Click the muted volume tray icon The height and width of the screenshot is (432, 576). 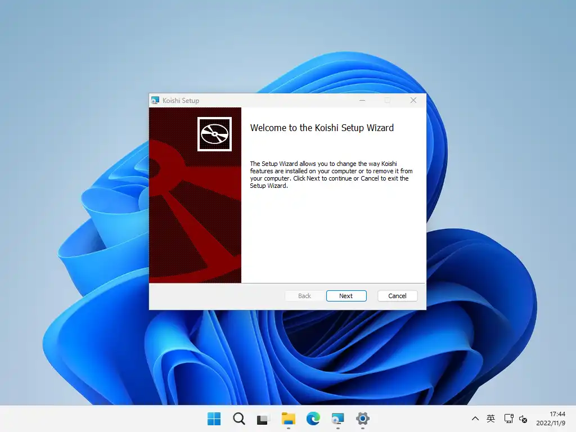click(x=523, y=418)
